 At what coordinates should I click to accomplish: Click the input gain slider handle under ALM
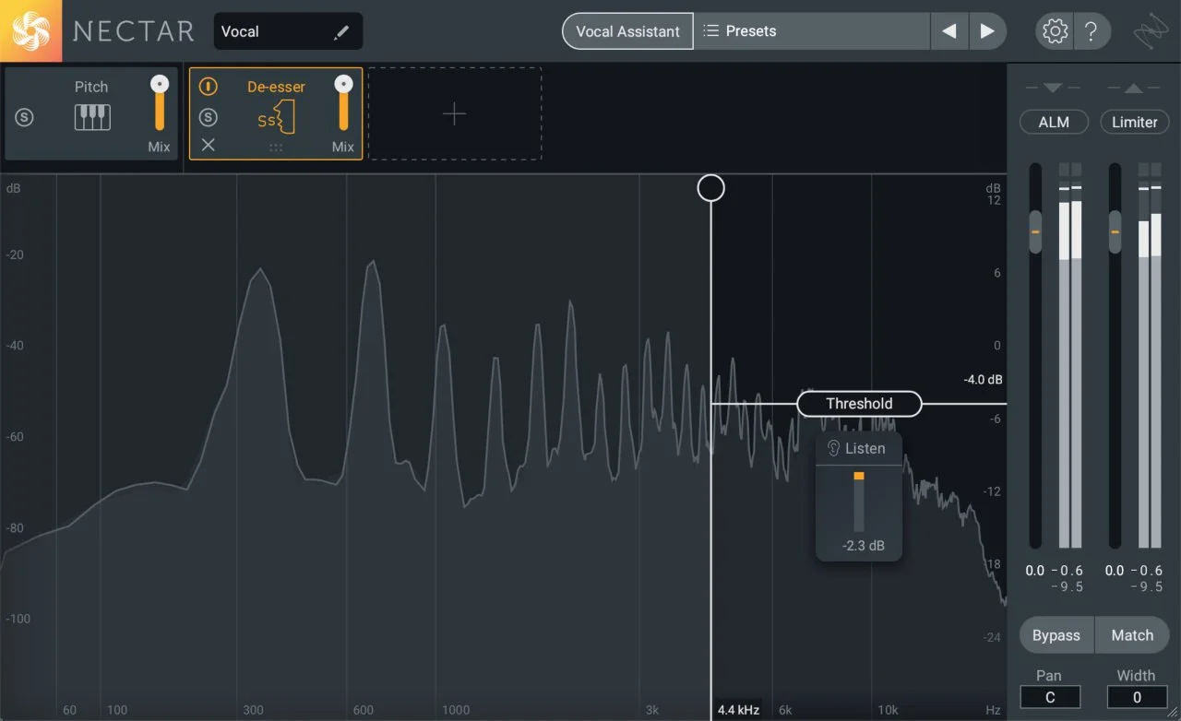tap(1035, 231)
